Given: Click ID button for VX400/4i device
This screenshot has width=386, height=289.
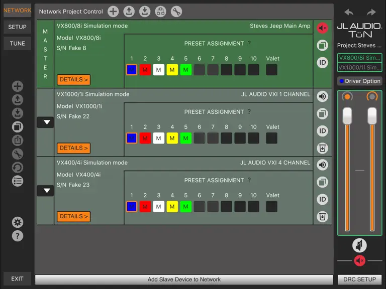Looking at the screenshot, I should (322, 199).
